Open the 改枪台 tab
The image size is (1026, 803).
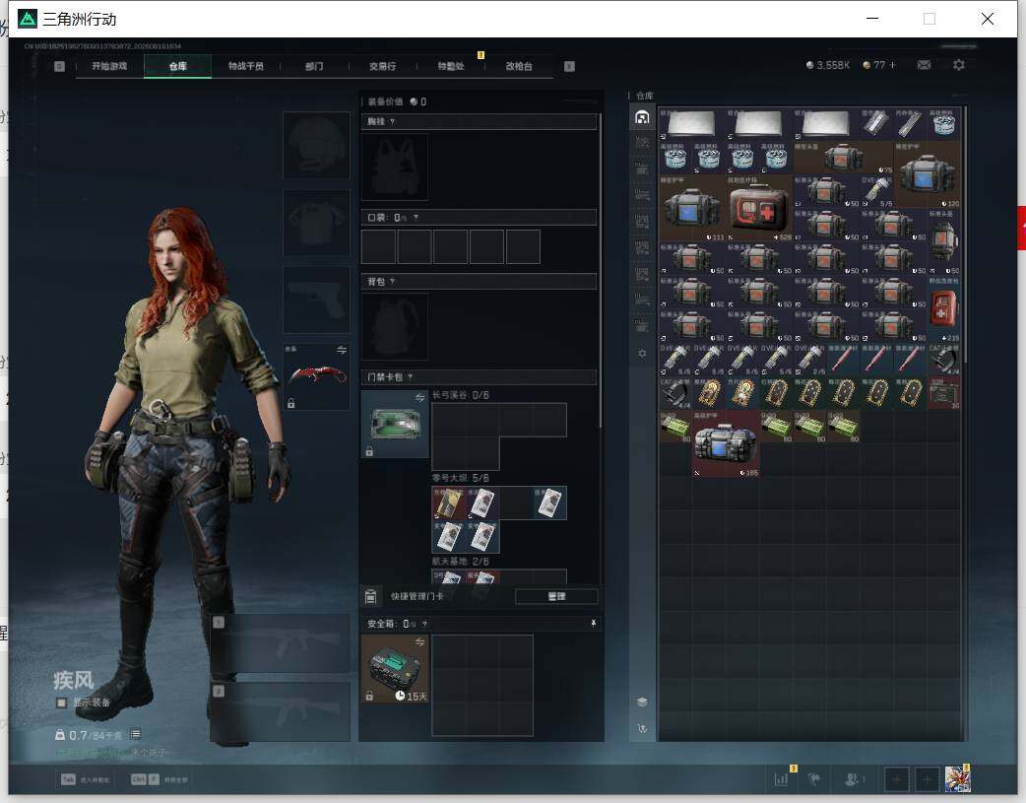tap(519, 66)
